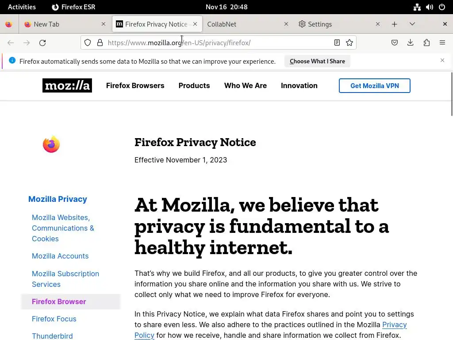Open the tracking protection shield icon
The width and height of the screenshot is (453, 340).
coord(88,43)
